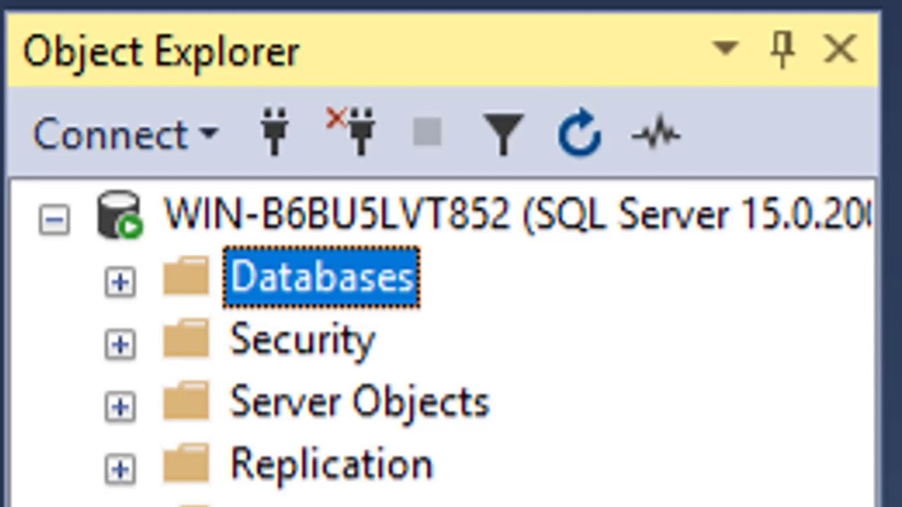Select the Databases tree label
This screenshot has width=902, height=507.
click(322, 277)
